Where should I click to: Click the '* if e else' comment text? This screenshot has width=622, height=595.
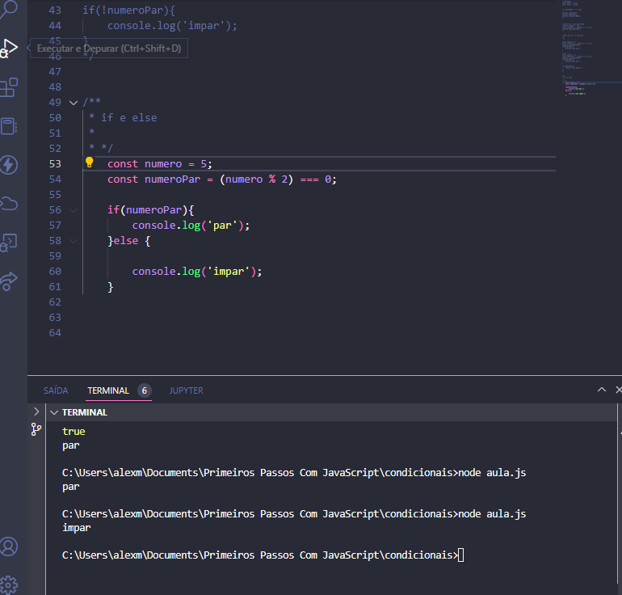123,118
